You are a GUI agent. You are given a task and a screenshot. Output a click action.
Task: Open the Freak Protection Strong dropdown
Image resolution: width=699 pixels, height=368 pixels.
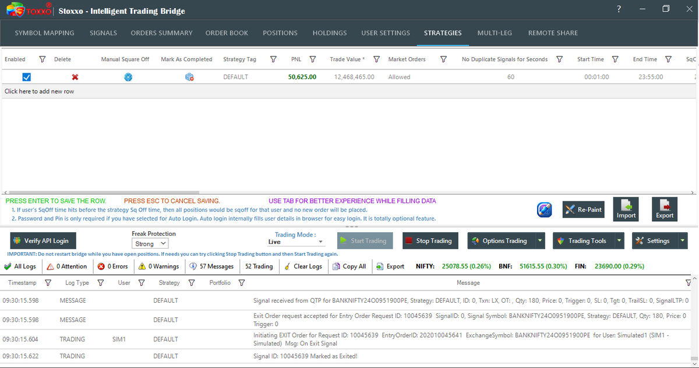[x=150, y=243]
